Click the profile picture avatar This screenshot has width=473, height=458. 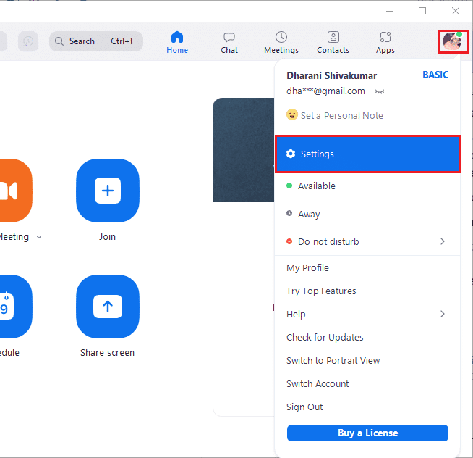pos(453,41)
